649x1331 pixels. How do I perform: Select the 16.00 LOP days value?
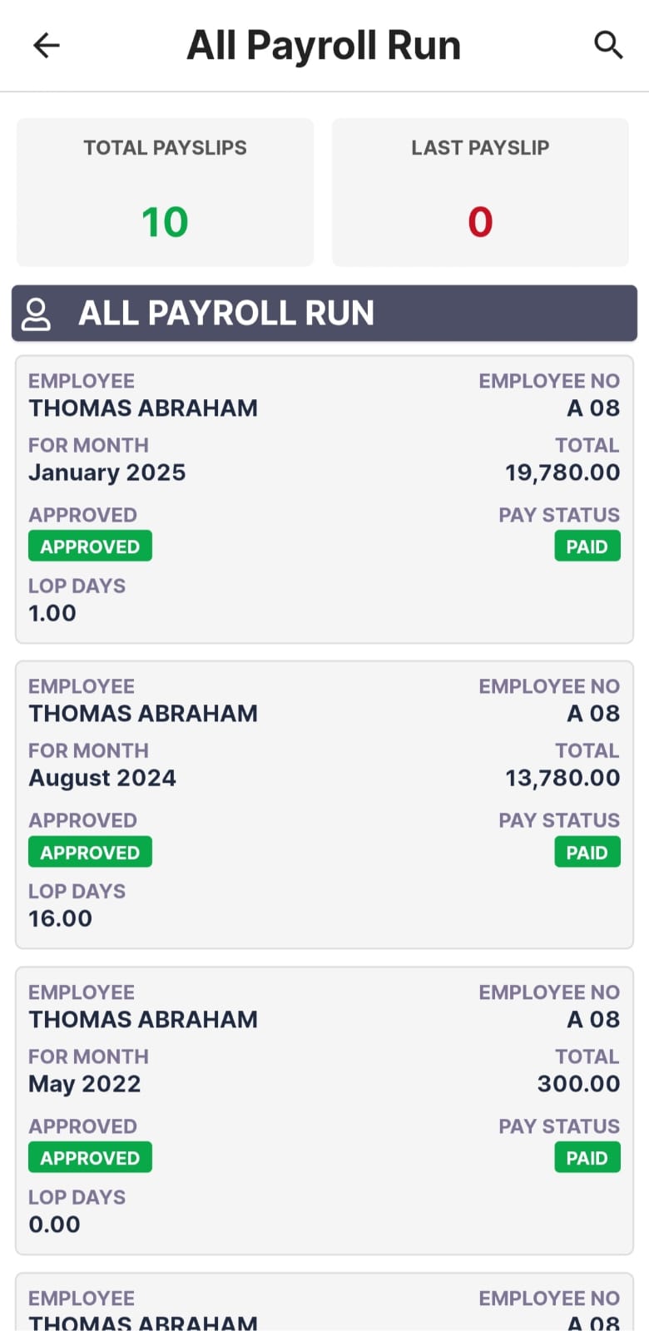[x=61, y=918]
